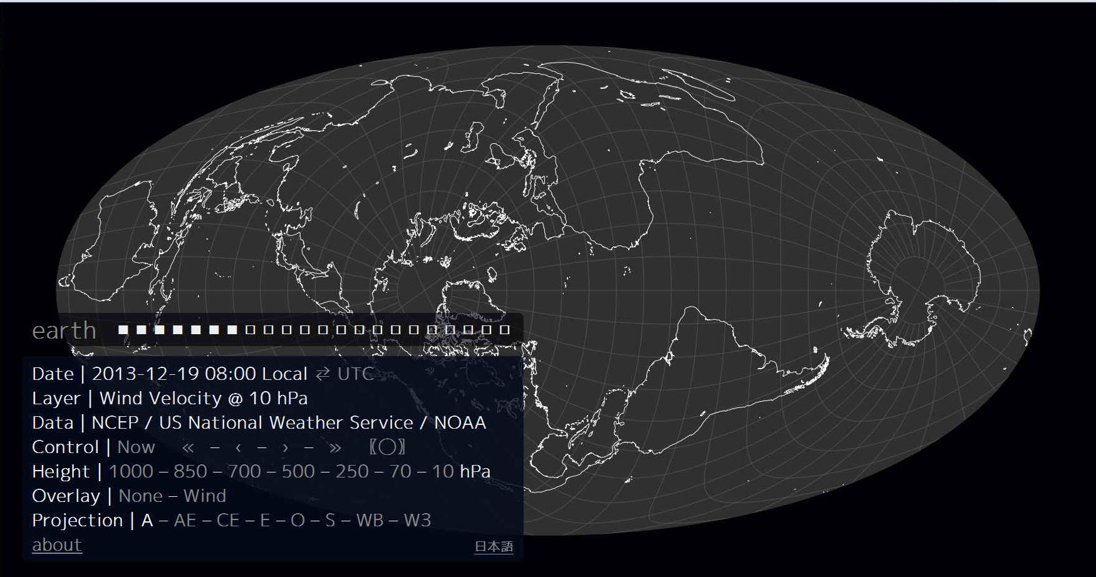Switch to the AE projection
1096x577 pixels.
185,521
